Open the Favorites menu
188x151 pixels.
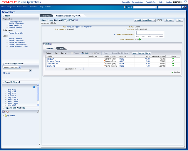coord(34,7)
